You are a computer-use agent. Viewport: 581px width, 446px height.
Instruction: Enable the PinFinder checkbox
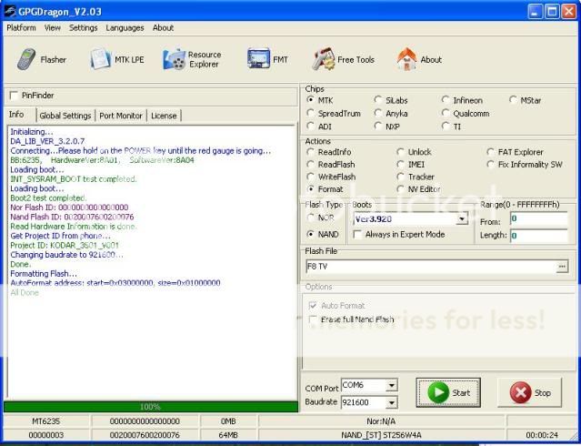14,96
